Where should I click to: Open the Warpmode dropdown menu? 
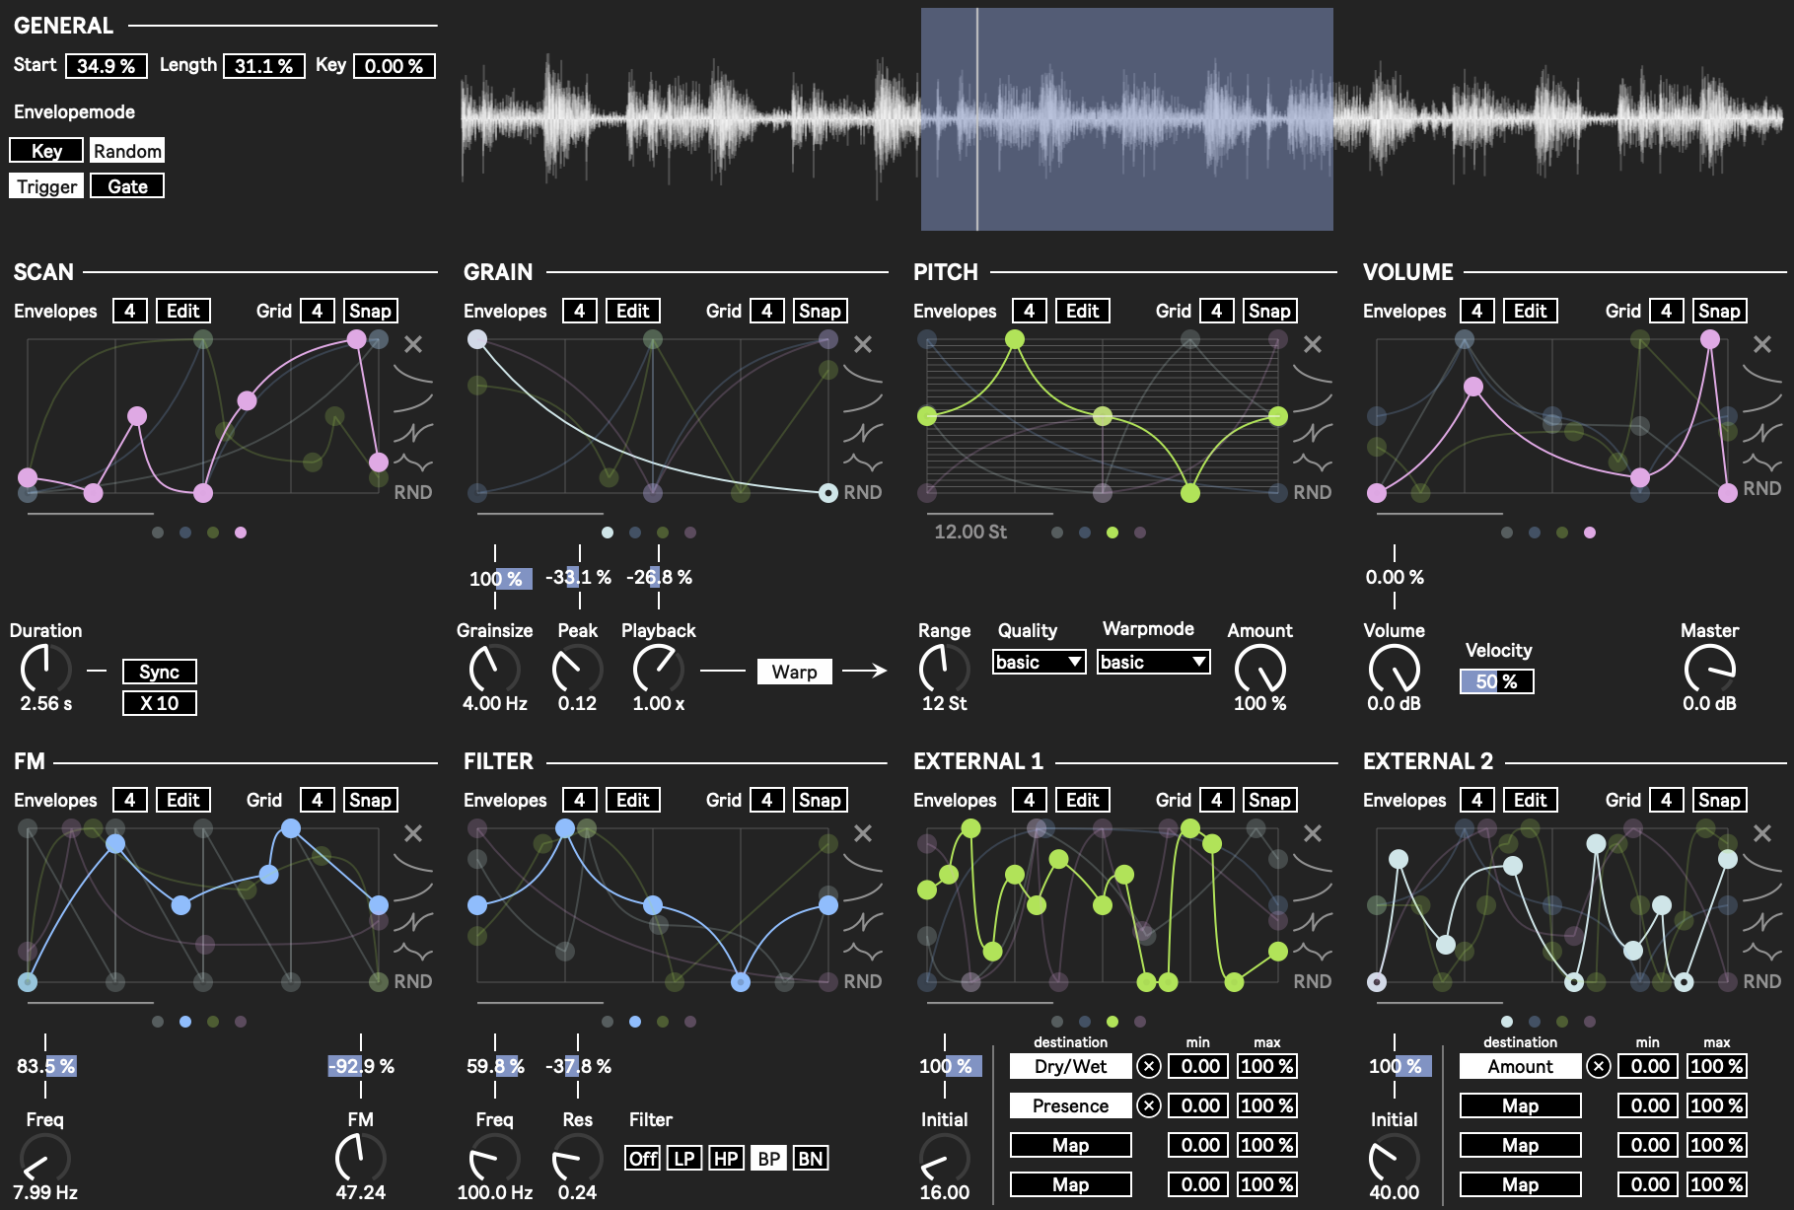pos(1153,662)
